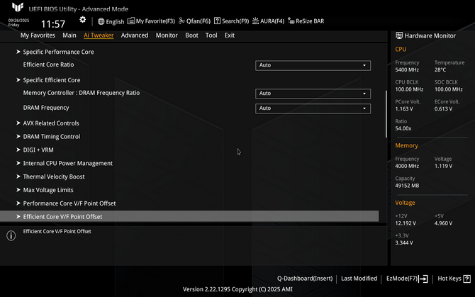
Task: Click the info circle icon
Action: point(11,235)
